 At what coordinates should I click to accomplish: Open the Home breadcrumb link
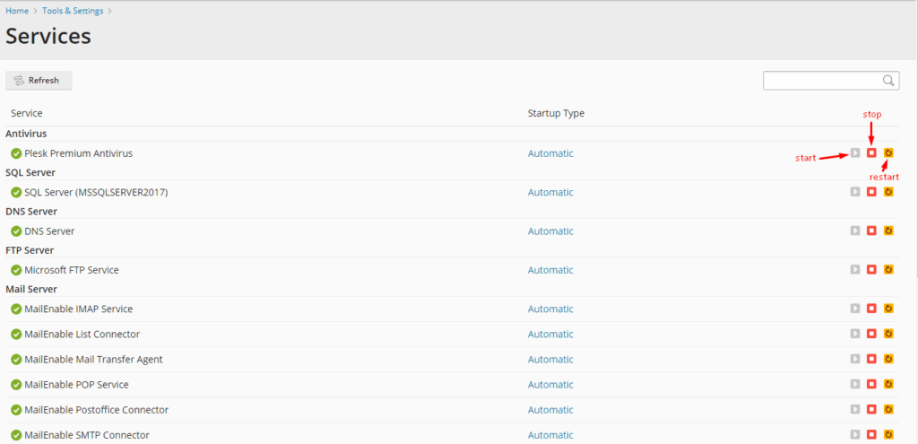(17, 11)
